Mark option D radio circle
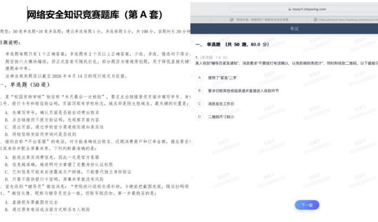This screenshot has height=222, width=378. [199, 116]
